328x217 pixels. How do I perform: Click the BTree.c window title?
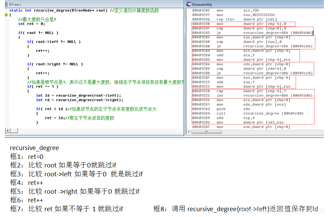(15, 4)
